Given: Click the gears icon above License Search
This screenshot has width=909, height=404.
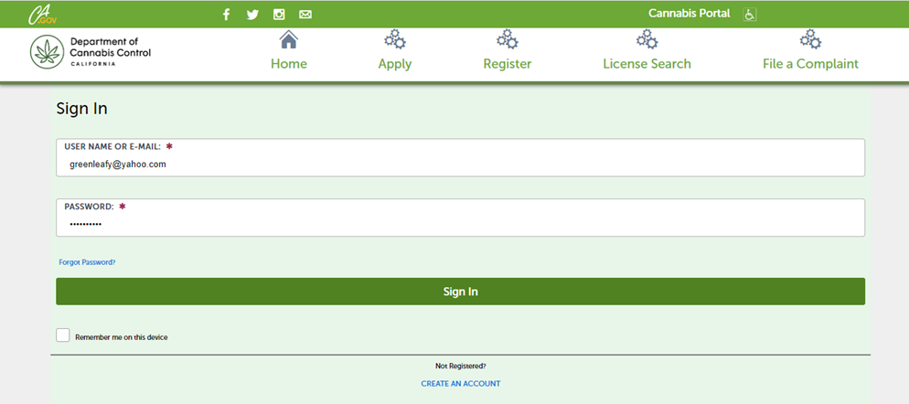Looking at the screenshot, I should [x=647, y=39].
